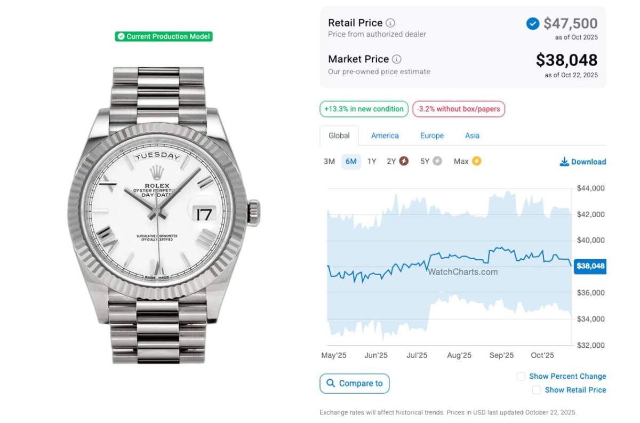Enable Show Retail Price checkbox

tap(536, 390)
